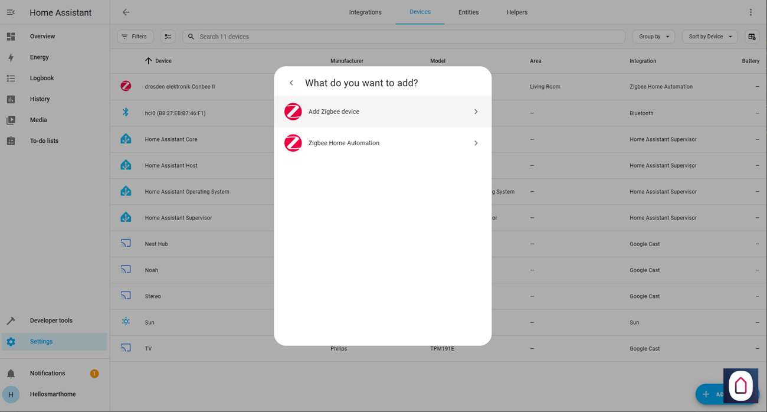Screen dimensions: 767x412
Task: Toggle the selection mode checklist icon
Action: pyautogui.click(x=168, y=37)
